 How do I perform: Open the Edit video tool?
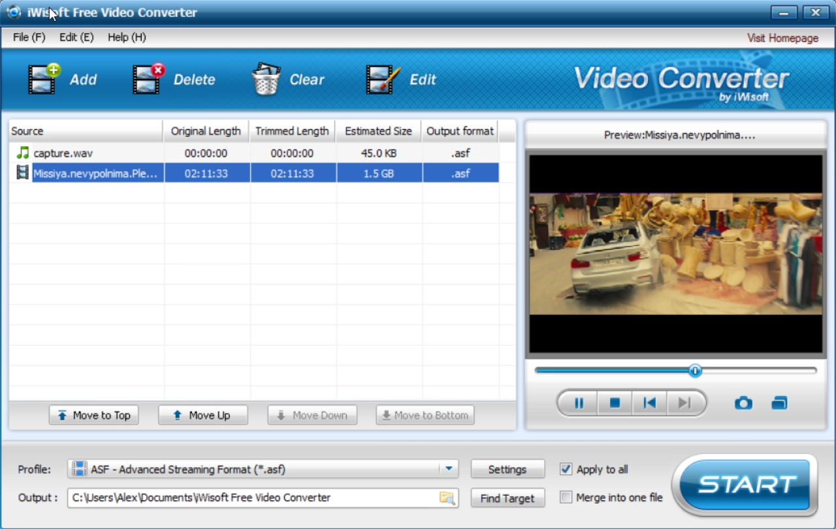click(400, 80)
